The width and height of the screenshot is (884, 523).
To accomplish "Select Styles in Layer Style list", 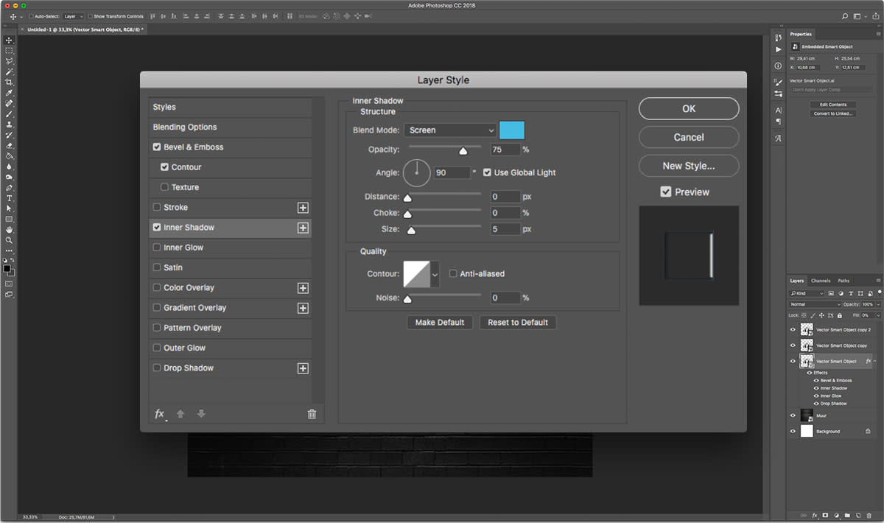I will click(x=230, y=108).
